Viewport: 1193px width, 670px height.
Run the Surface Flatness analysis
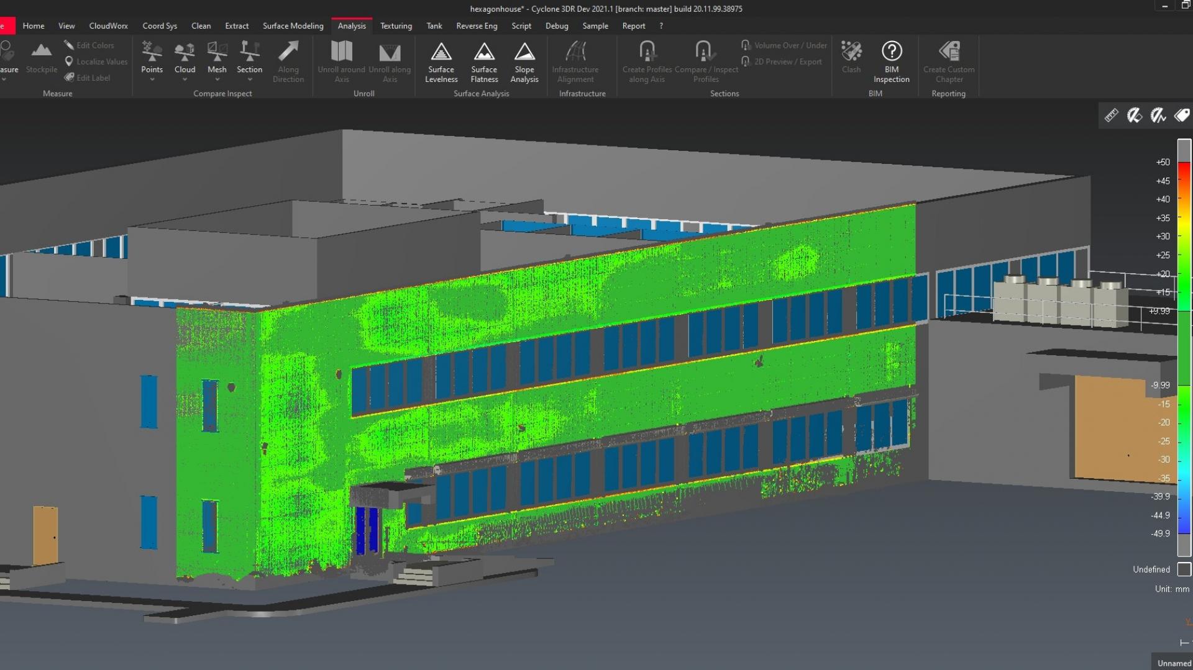click(484, 61)
